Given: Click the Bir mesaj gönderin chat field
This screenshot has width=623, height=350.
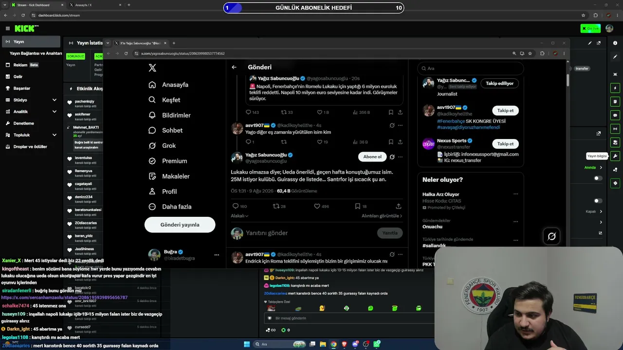Looking at the screenshot, I should pos(348,318).
